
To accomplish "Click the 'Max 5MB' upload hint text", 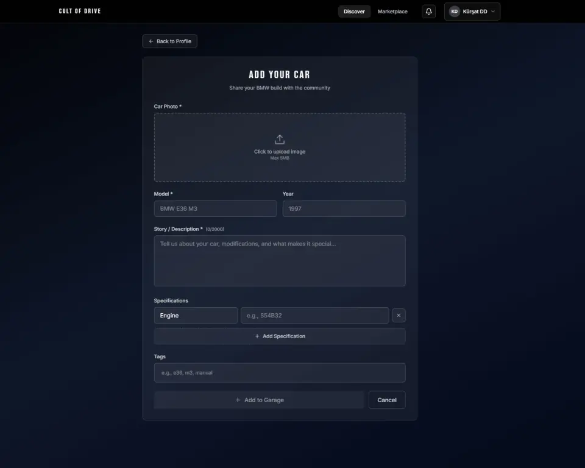I will point(280,158).
